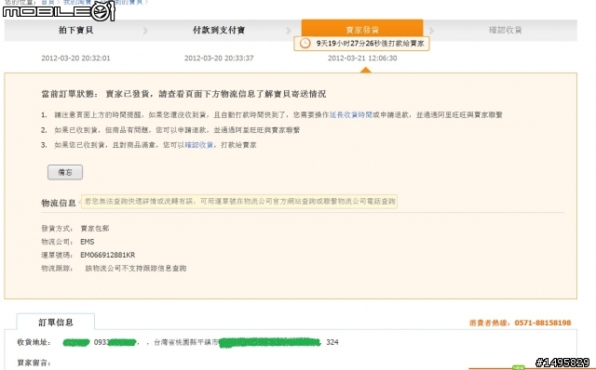Click the orange 賣家發貨 progress step
596x370 pixels.
pos(362,28)
